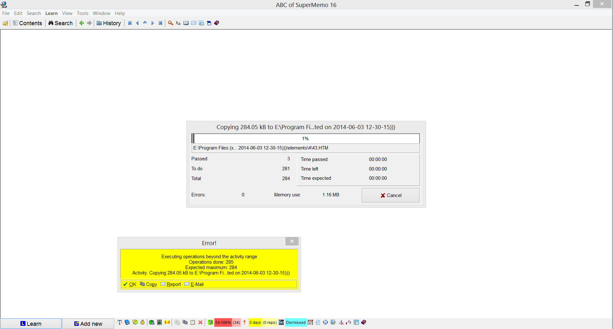Open help via purple book in top toolbar
Viewport: 613px width, 329px height.
[217, 23]
